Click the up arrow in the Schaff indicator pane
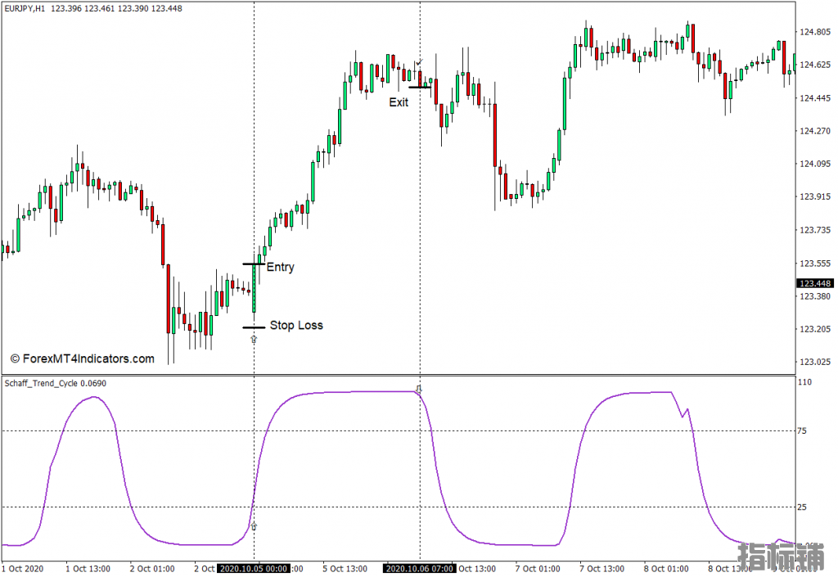The width and height of the screenshot is (838, 577). click(254, 526)
